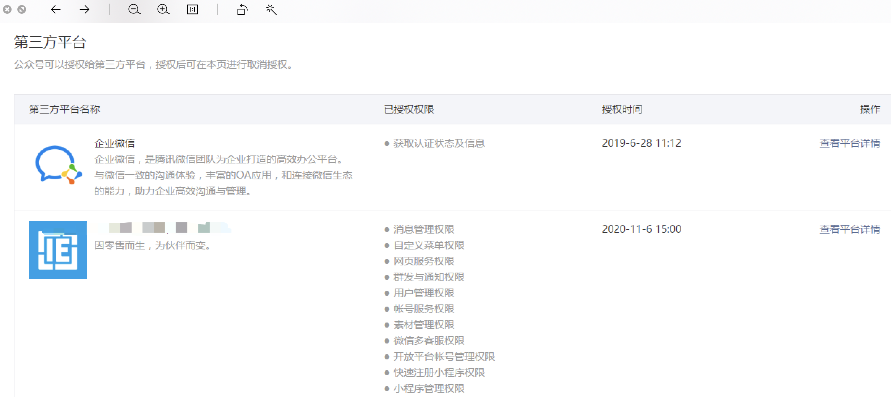Click the 企业微信 chat bubble logo

click(58, 165)
